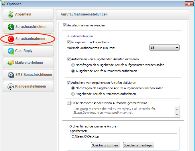Select Nachfragen ob ausgehende Anrufe radio option
Screen dimensions: 195x151
73,65
